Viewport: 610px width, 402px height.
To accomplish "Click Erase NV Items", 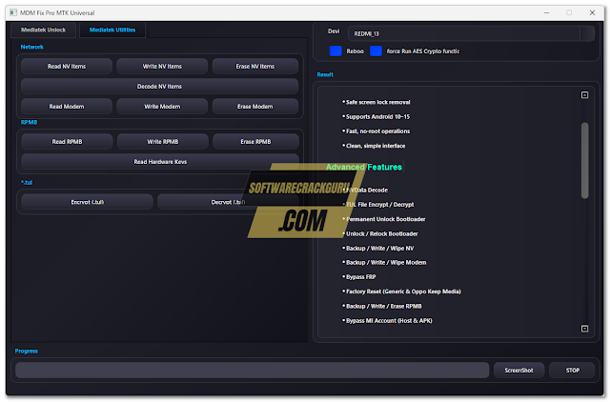I will [256, 66].
